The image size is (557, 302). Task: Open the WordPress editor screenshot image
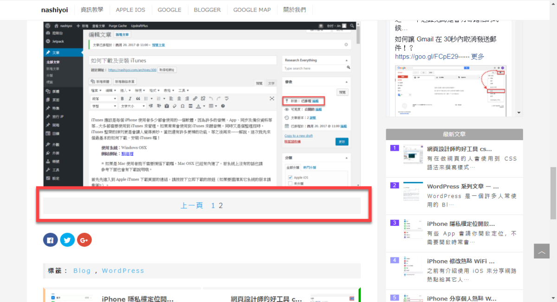tap(202, 104)
